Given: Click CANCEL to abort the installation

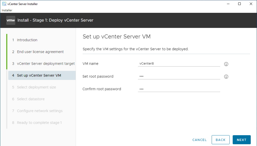Looking at the screenshot, I should tap(199, 140).
